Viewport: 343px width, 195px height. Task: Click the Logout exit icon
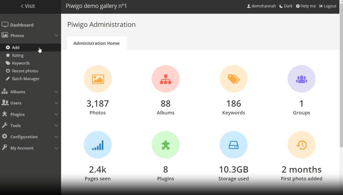click(321, 6)
